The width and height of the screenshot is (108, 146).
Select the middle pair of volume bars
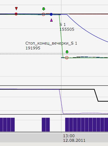click(x=46, y=125)
